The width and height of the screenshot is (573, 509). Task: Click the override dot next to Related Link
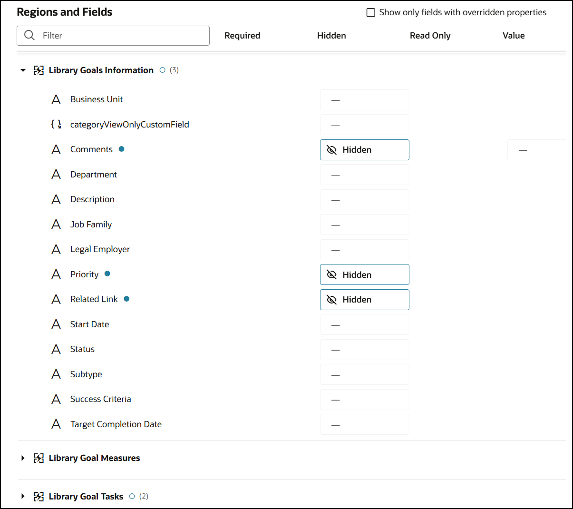click(x=126, y=299)
